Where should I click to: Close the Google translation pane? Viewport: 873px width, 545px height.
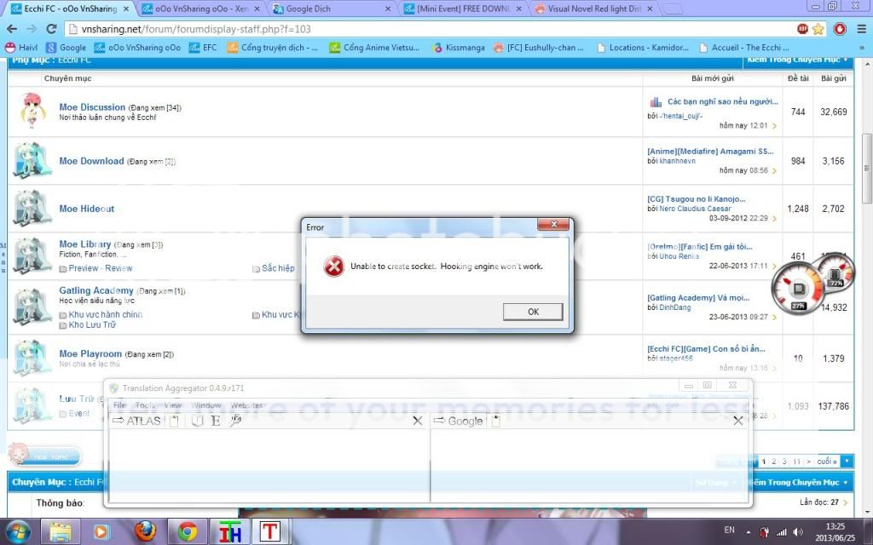[738, 421]
